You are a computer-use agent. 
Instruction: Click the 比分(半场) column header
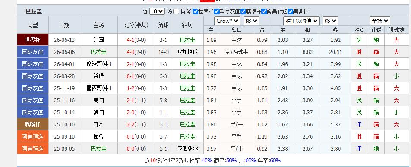(136, 25)
